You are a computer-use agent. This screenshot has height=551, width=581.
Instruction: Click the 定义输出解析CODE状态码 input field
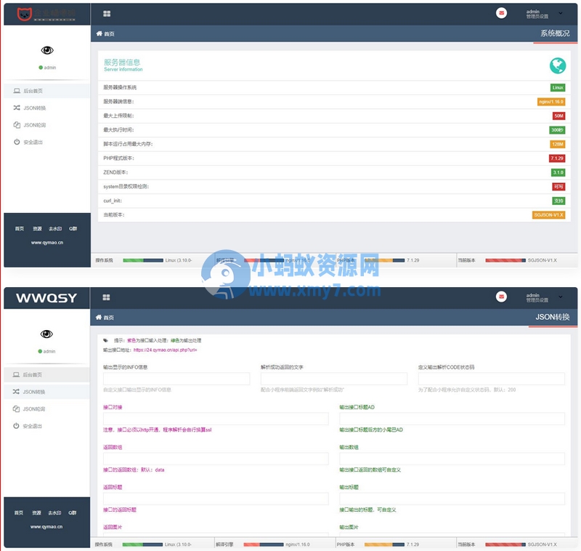point(491,379)
